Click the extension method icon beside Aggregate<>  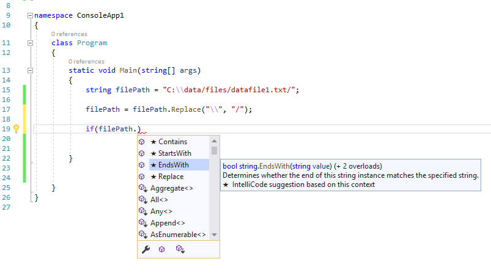coord(143,188)
